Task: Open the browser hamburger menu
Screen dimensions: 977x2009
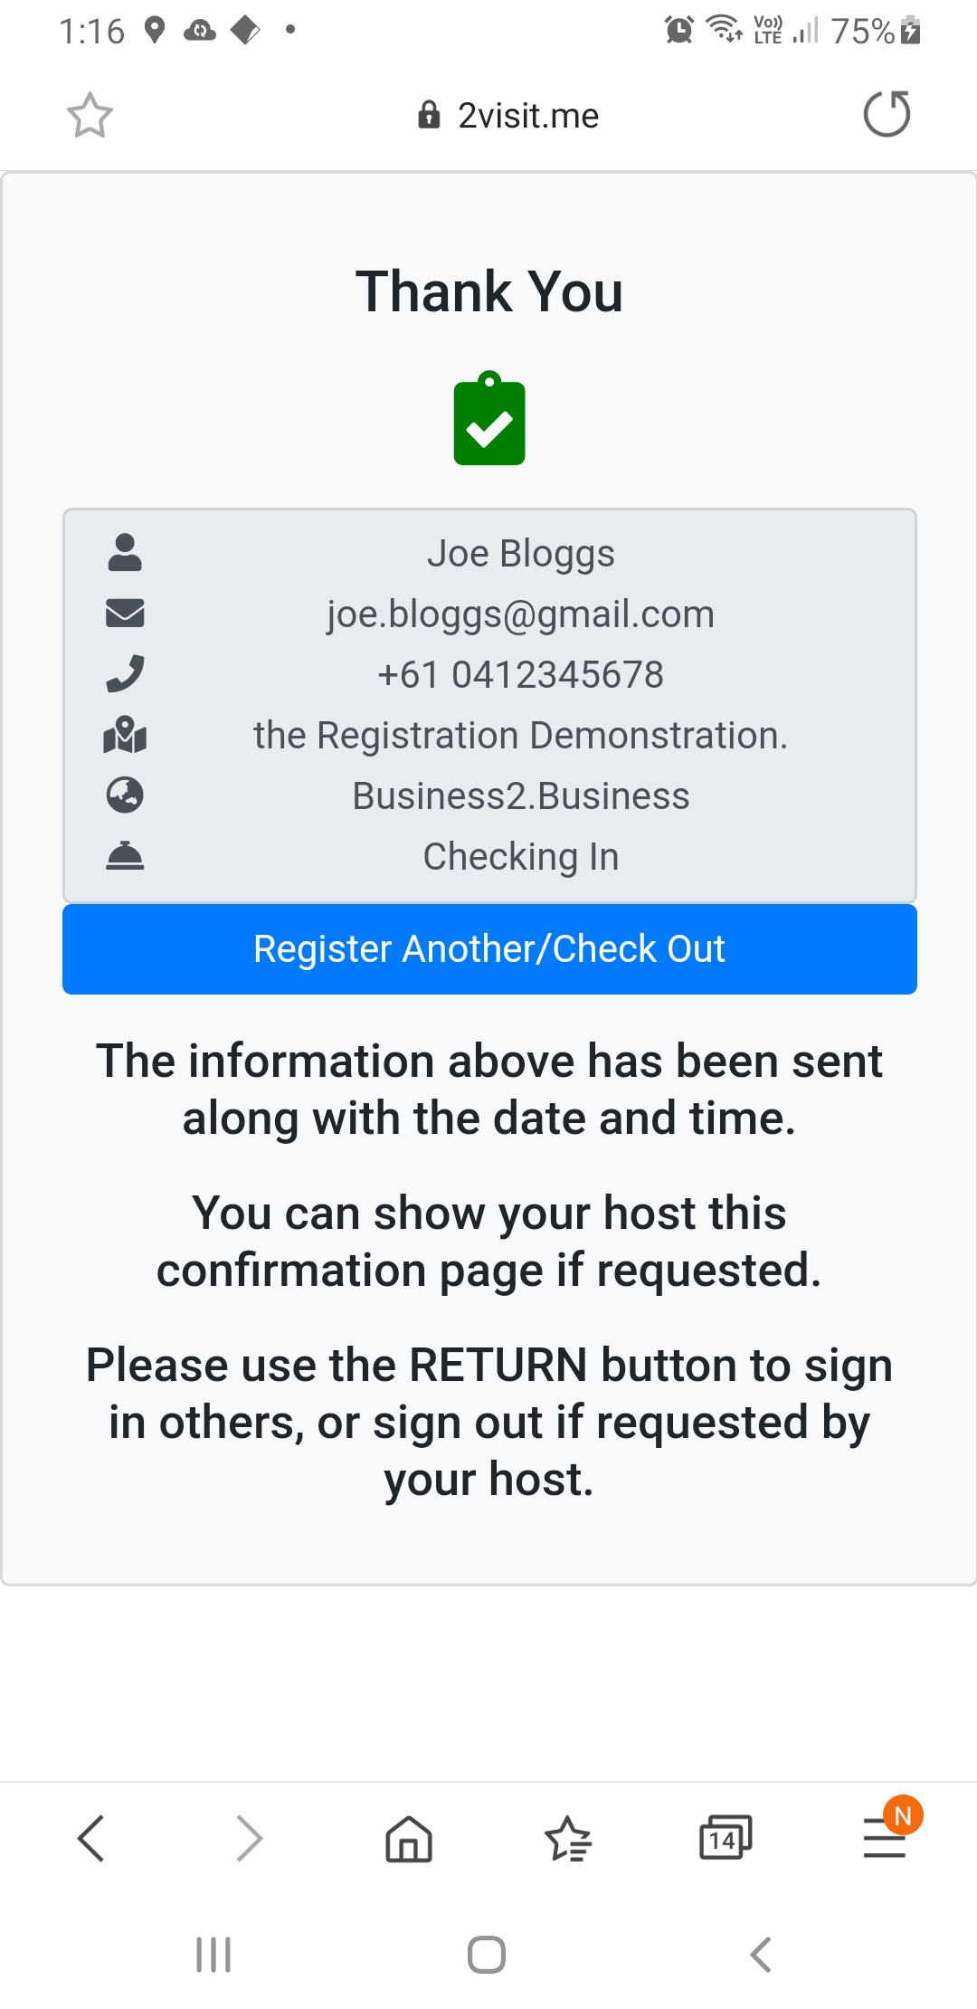Action: (x=886, y=1837)
